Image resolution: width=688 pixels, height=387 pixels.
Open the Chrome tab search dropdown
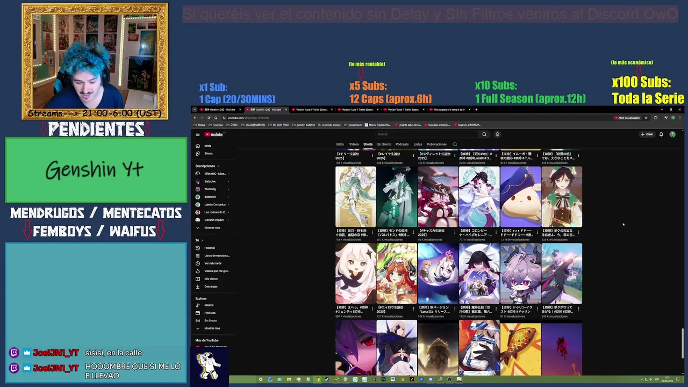pyautogui.click(x=195, y=109)
